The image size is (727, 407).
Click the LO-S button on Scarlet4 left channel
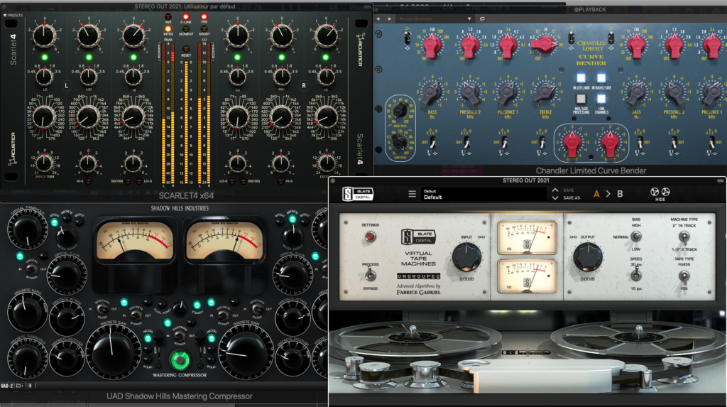pos(140,181)
